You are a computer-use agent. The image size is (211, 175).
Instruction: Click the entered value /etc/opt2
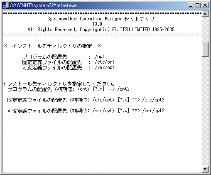point(153,100)
